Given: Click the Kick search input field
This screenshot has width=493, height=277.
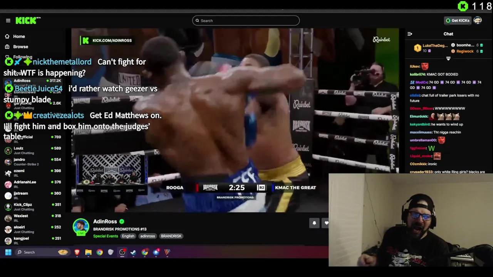Looking at the screenshot, I should (246, 21).
